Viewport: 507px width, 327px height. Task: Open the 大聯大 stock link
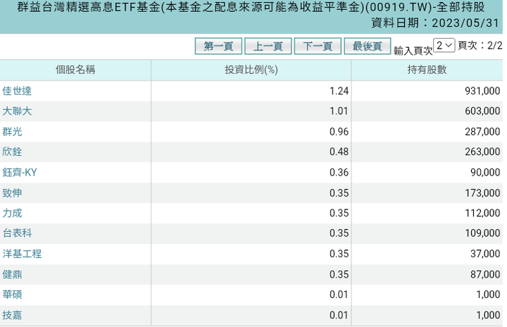17,111
